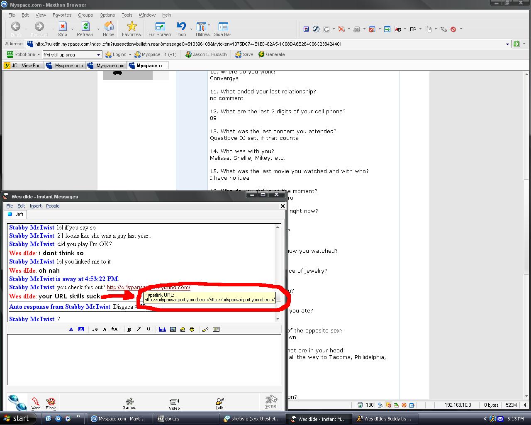Screen dimensions: 531x425
Task: Switch to the JC :: View For... tab
Action: (x=23, y=66)
